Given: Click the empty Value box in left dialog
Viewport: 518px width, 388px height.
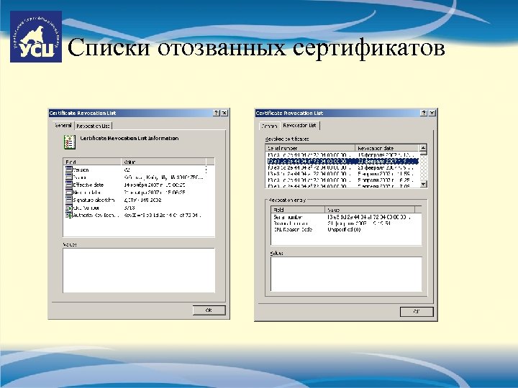Looking at the screenshot, I should (x=139, y=270).
